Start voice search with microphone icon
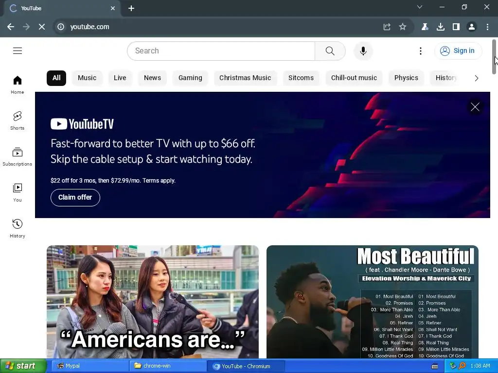The height and width of the screenshot is (373, 498). click(363, 51)
